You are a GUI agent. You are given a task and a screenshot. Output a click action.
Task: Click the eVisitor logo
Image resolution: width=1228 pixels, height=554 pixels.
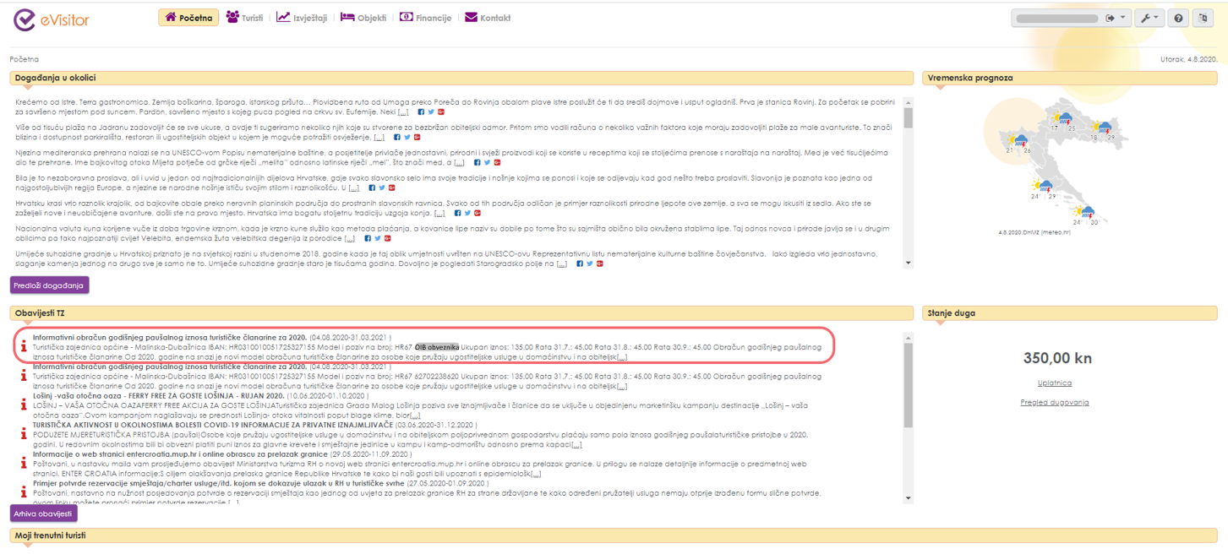[x=51, y=19]
